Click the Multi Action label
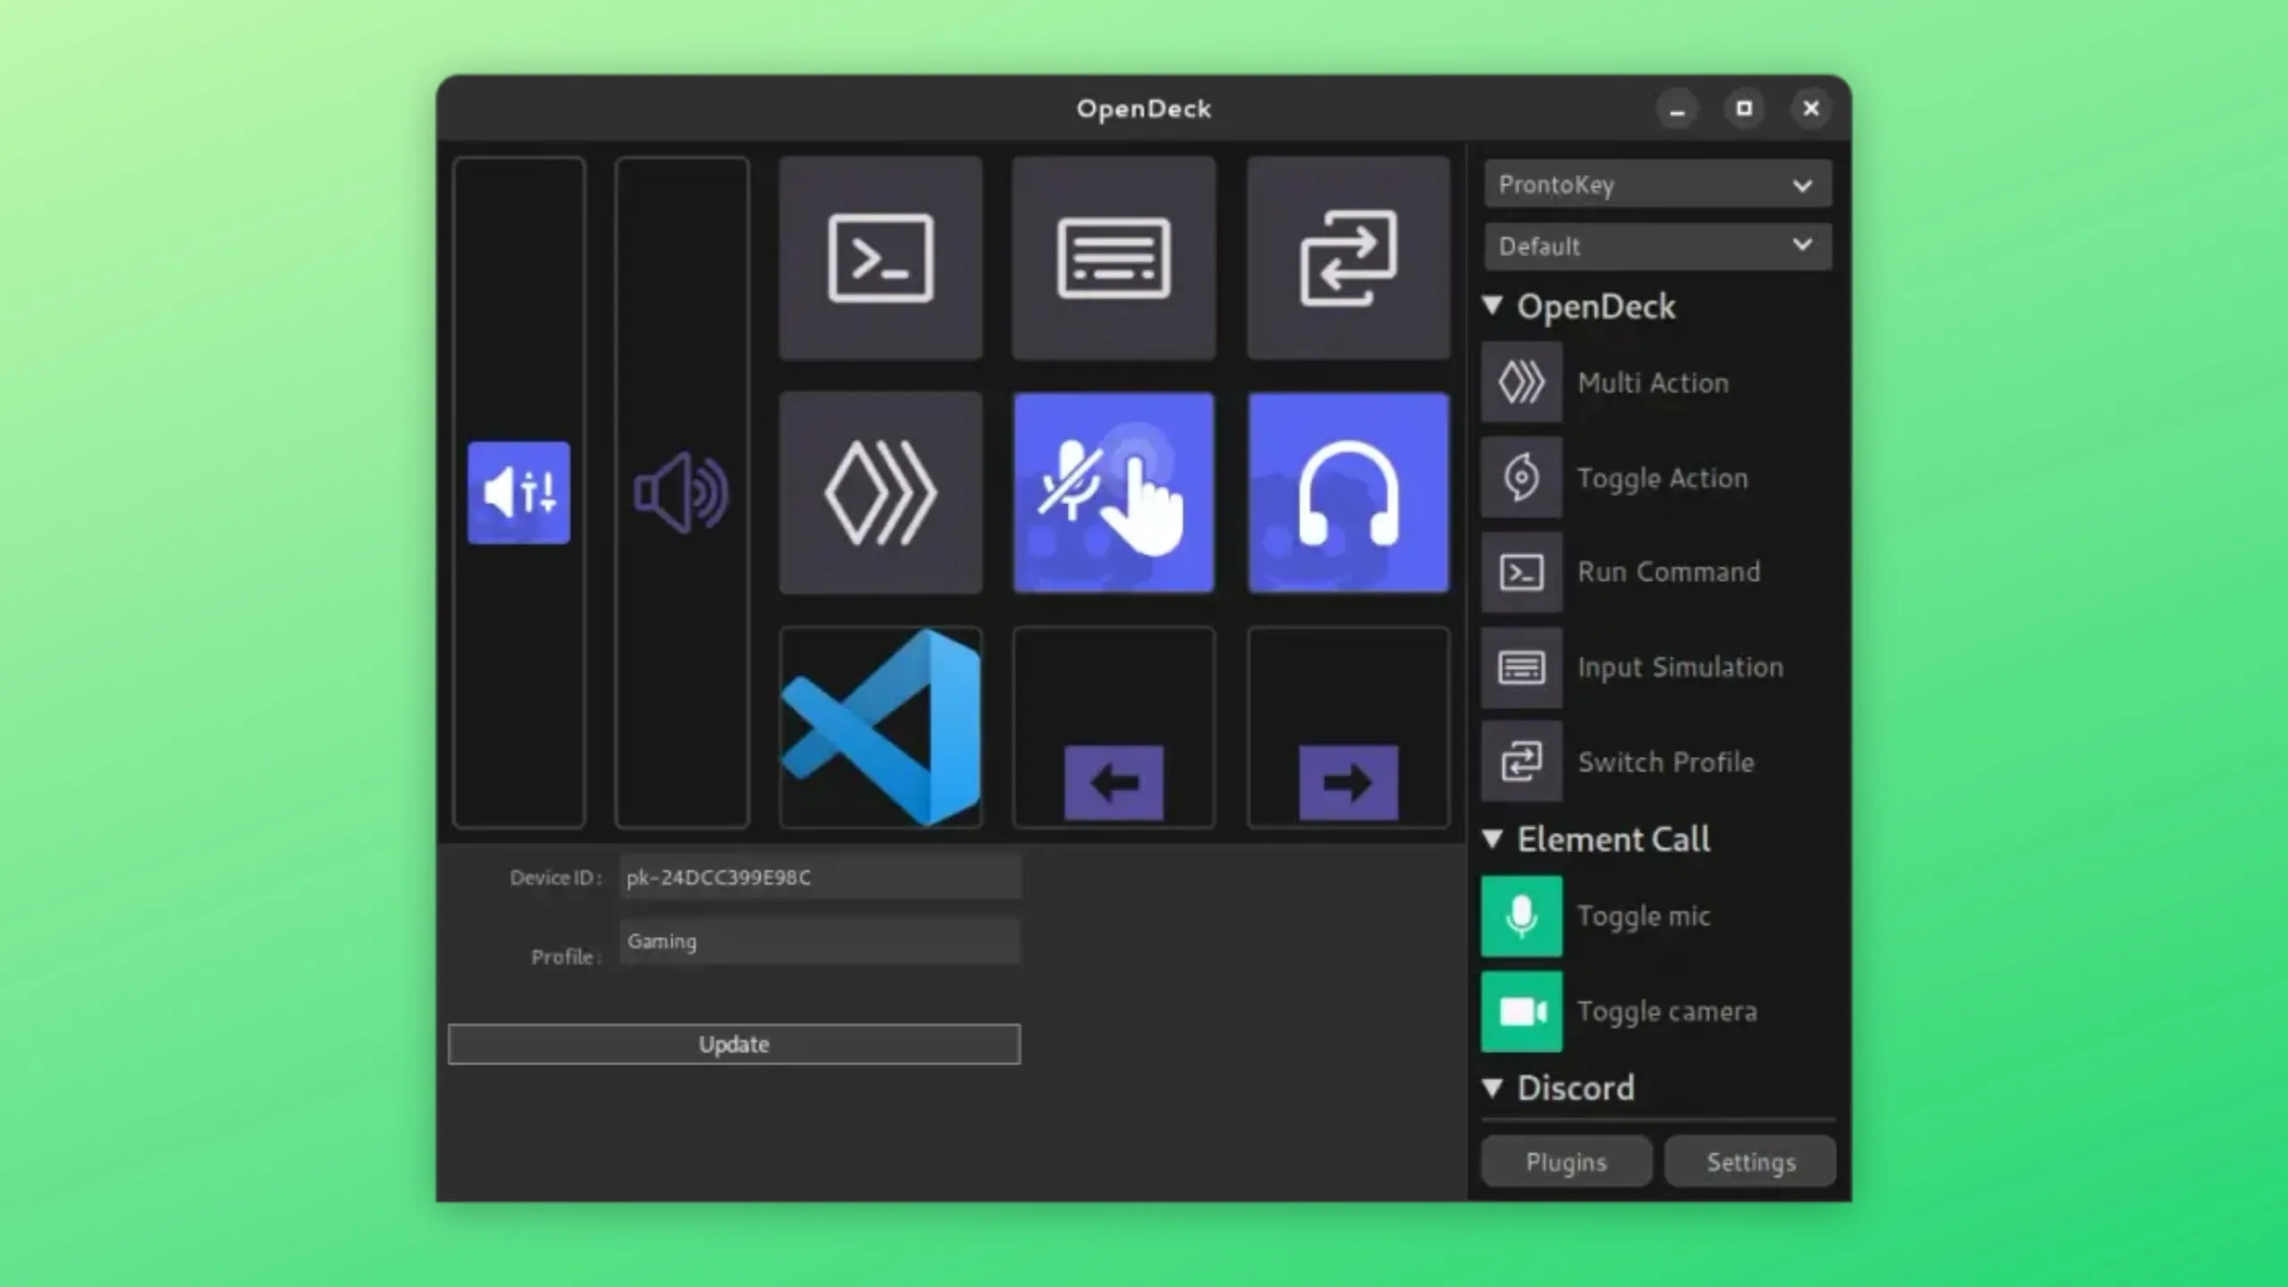This screenshot has width=2288, height=1287. click(x=1653, y=383)
